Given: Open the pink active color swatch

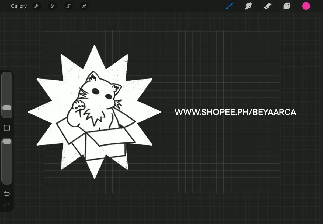Looking at the screenshot, I should coord(306,6).
